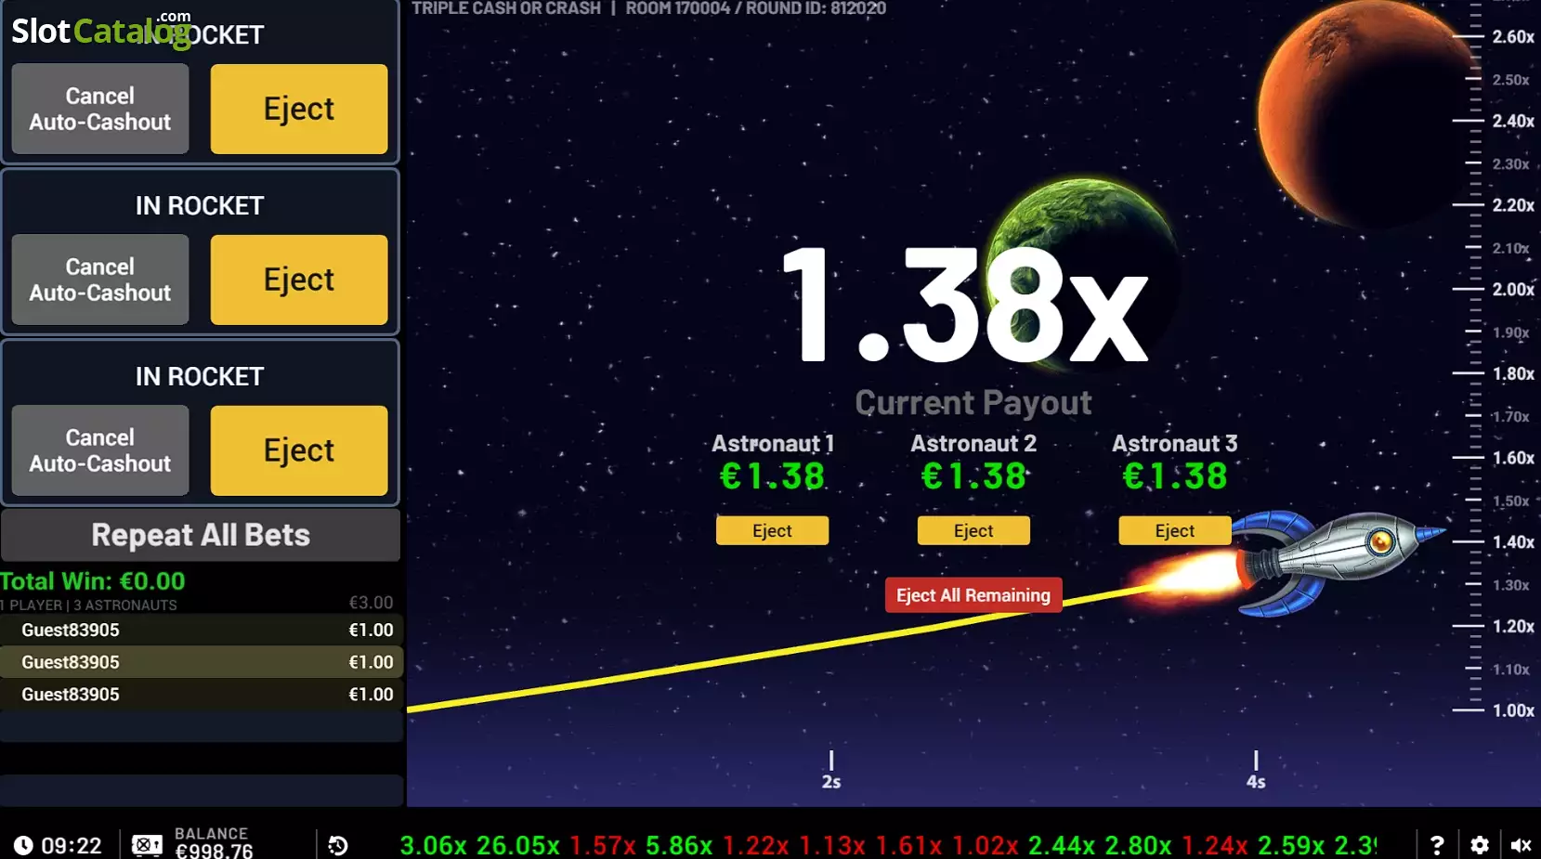Cancel Auto-Cashout in the middle bet panel

click(x=100, y=280)
